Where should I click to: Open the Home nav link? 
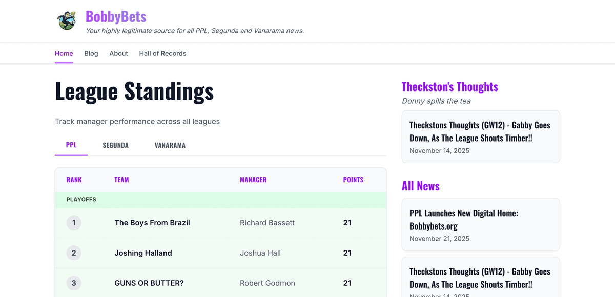click(64, 53)
